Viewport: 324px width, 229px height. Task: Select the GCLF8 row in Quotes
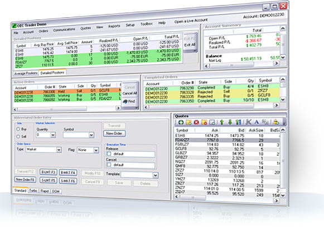[x=228, y=149]
